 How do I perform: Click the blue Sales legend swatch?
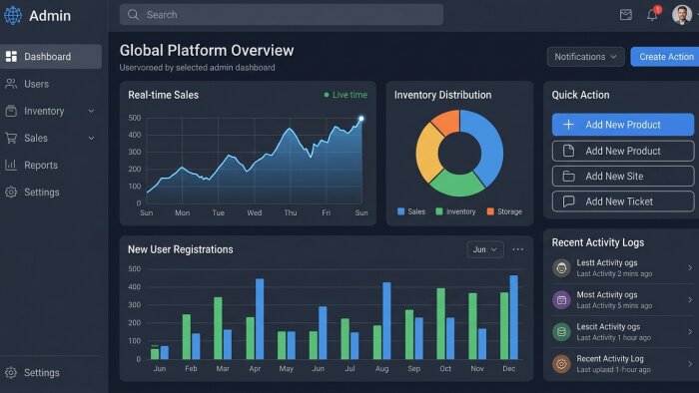(400, 211)
